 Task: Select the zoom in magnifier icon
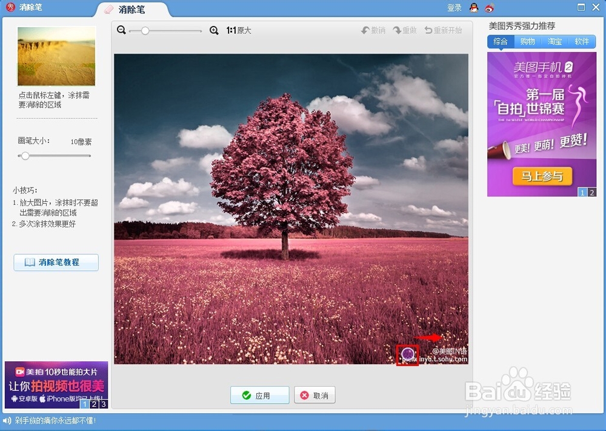(213, 30)
